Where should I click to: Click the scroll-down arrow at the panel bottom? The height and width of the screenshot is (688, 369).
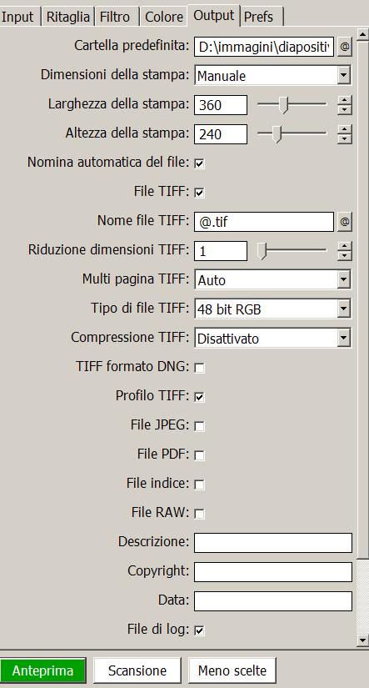coord(362,640)
